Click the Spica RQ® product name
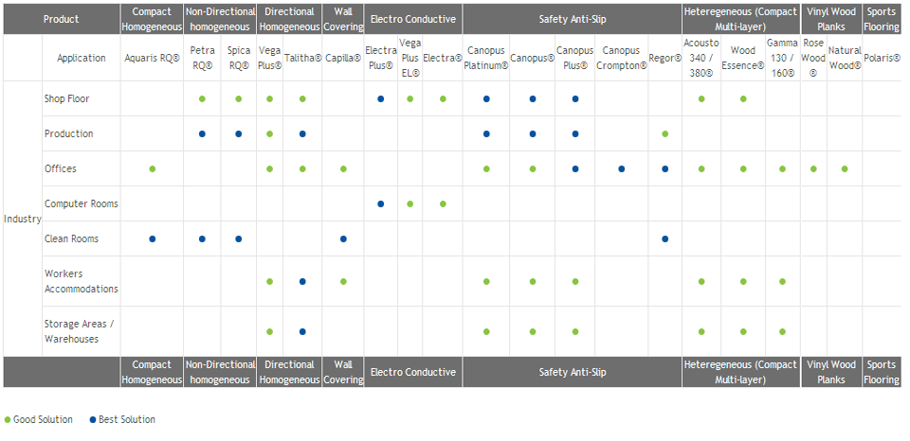The image size is (910, 441). click(239, 58)
